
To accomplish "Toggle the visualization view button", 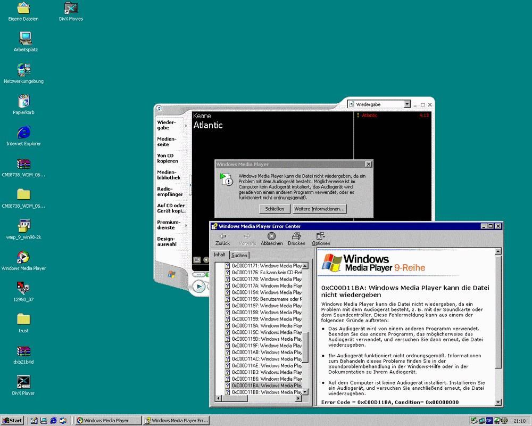I will point(197,260).
